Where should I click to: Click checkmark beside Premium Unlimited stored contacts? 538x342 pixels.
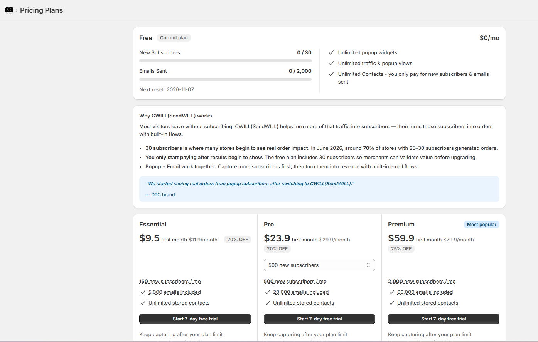coord(392,303)
